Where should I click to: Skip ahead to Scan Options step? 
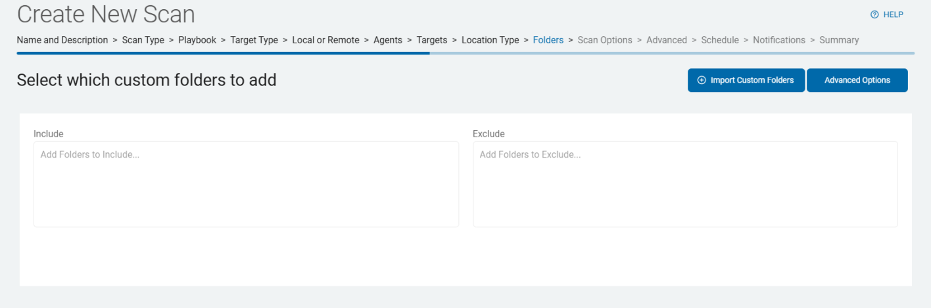pyautogui.click(x=605, y=40)
